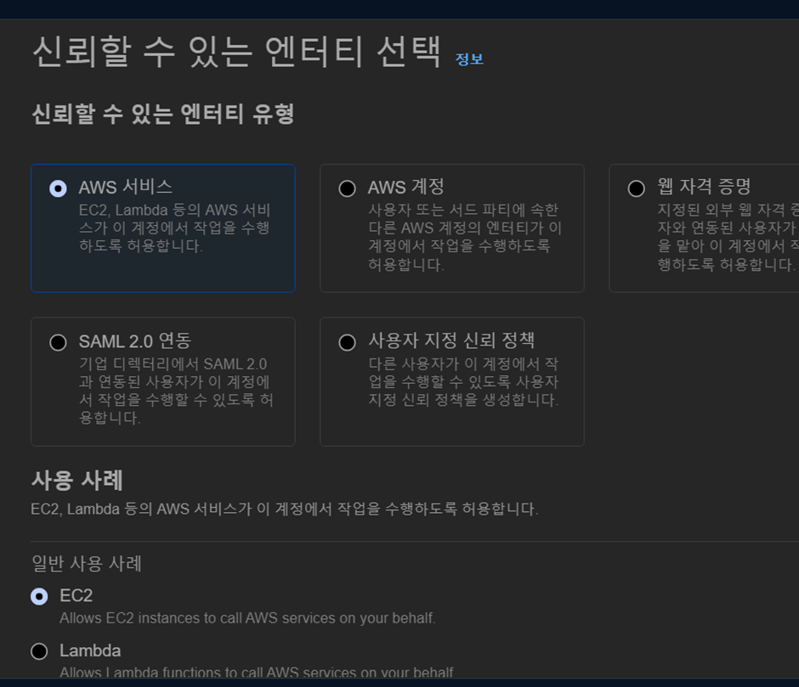Click the AWS 서비스 card description text

(175, 228)
